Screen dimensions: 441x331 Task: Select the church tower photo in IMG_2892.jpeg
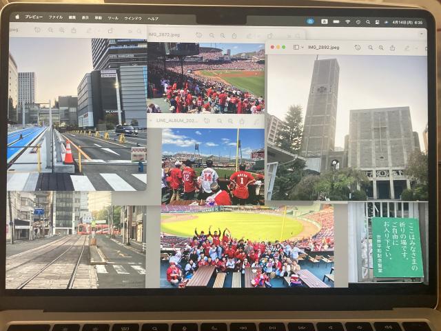click(x=347, y=128)
